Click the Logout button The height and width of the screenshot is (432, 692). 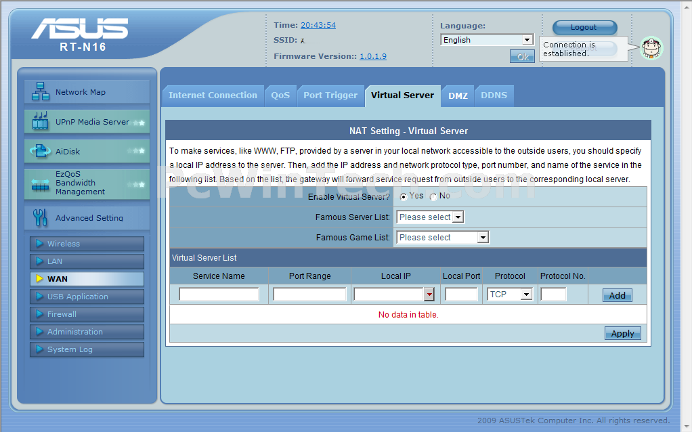(584, 28)
